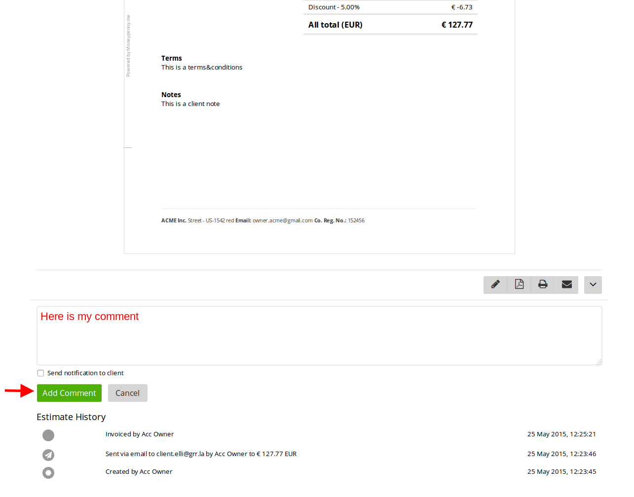
Task: Click the All total € 127.77 amount
Action: click(x=457, y=25)
